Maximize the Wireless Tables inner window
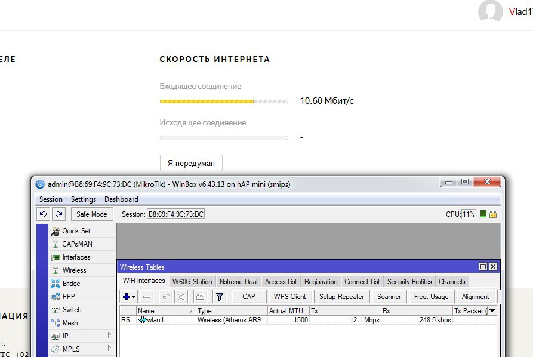 (483, 267)
